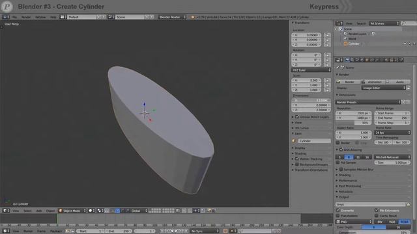Open the Add menu in 3D view header
This screenshot has height=234, width=417.
click(39, 211)
